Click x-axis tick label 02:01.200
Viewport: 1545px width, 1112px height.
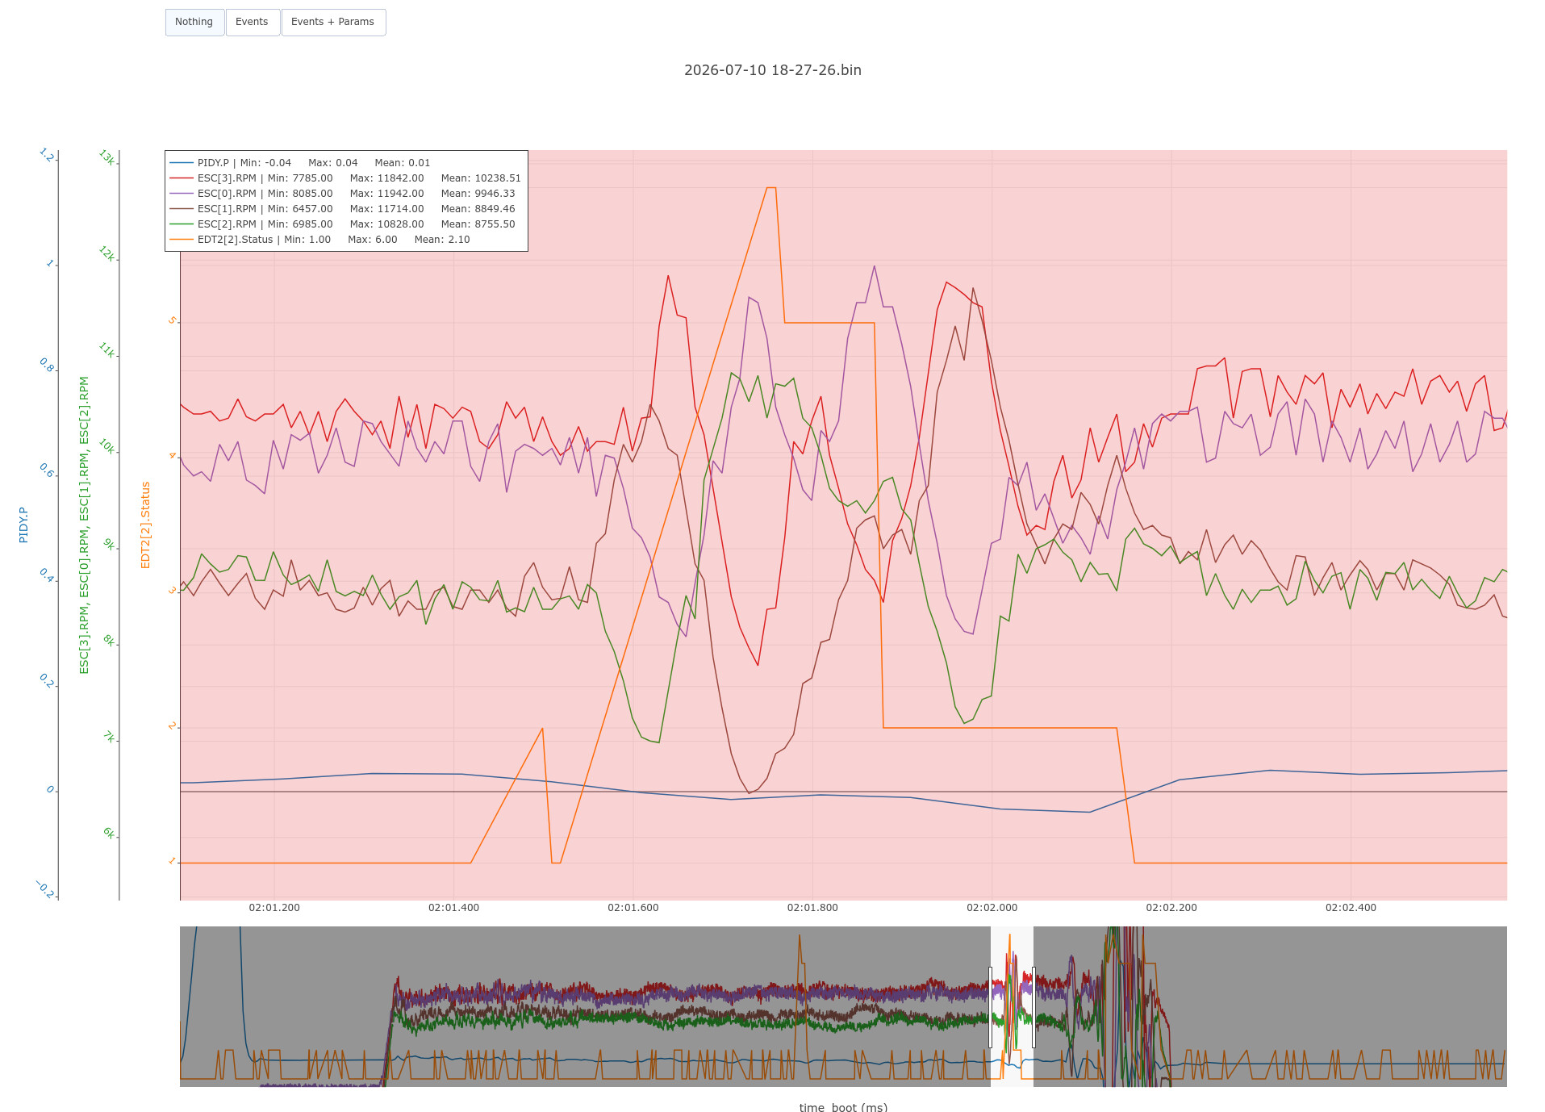point(274,908)
